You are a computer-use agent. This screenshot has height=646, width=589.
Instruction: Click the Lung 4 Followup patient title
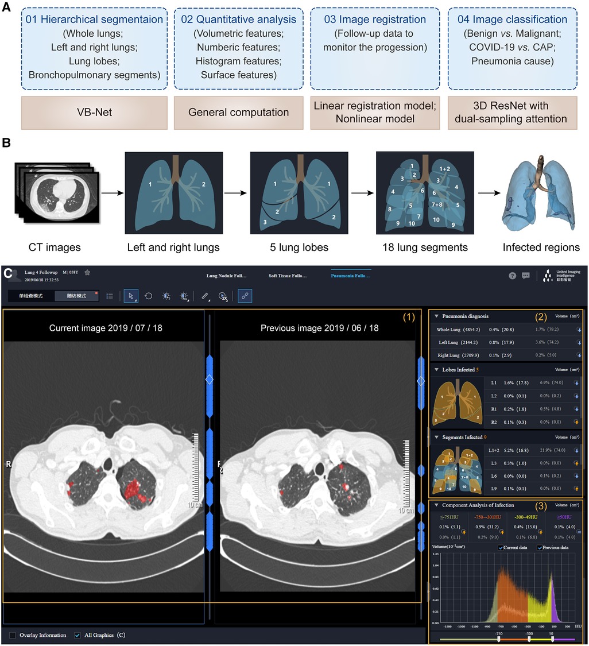coord(41,272)
